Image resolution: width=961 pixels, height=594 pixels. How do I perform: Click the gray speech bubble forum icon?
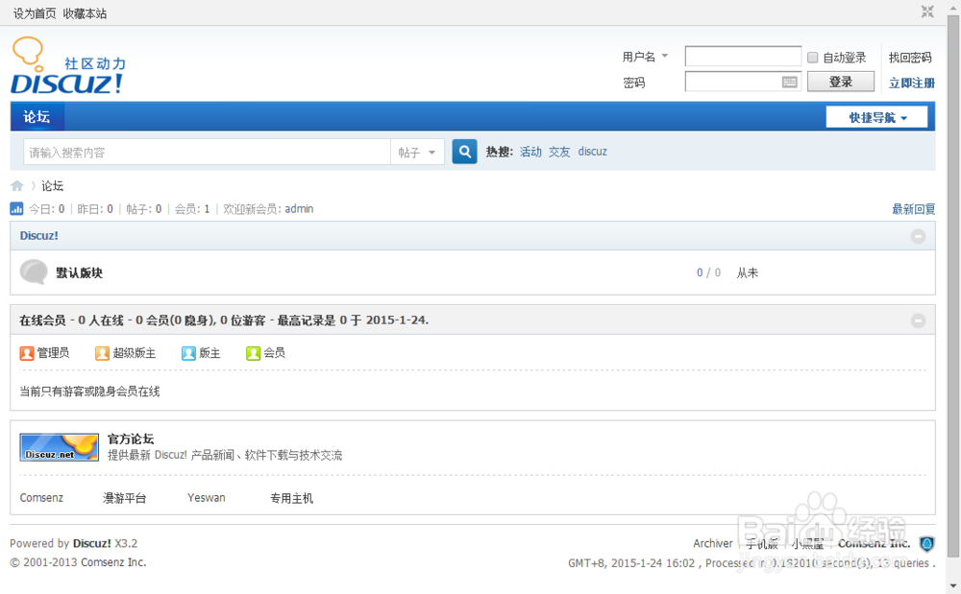tap(34, 273)
